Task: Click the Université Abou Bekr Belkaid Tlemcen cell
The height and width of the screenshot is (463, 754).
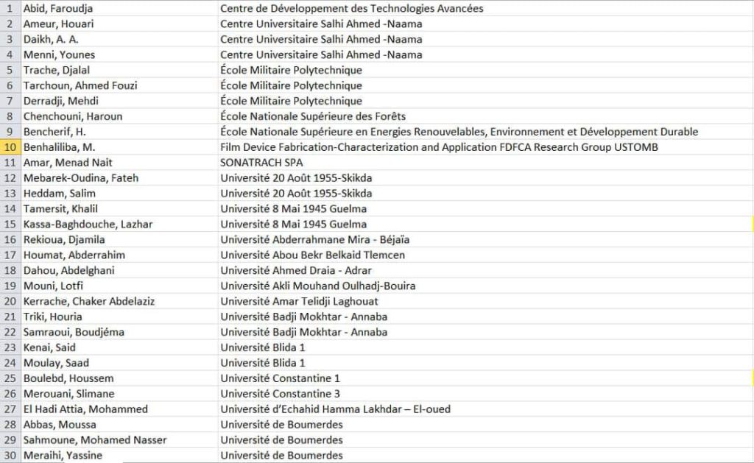Action: pos(486,255)
